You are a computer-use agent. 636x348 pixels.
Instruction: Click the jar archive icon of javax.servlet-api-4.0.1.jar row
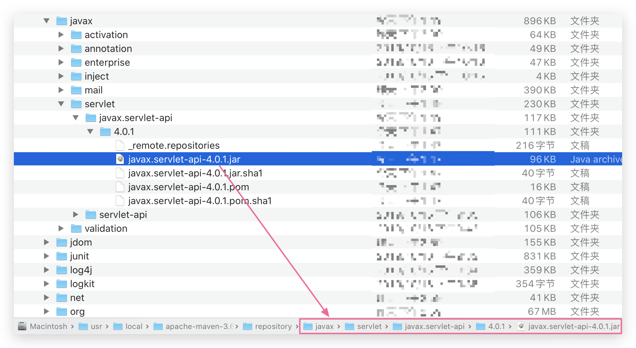(120, 159)
